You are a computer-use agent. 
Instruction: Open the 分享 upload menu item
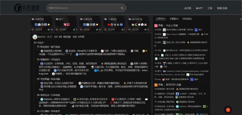click(188, 8)
